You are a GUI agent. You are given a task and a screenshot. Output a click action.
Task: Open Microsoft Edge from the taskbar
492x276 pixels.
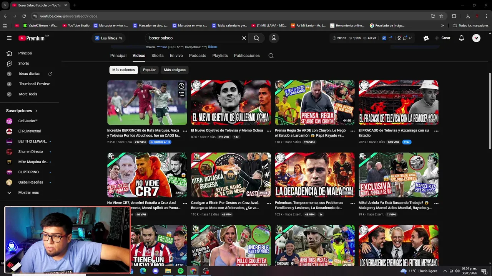[143, 271]
